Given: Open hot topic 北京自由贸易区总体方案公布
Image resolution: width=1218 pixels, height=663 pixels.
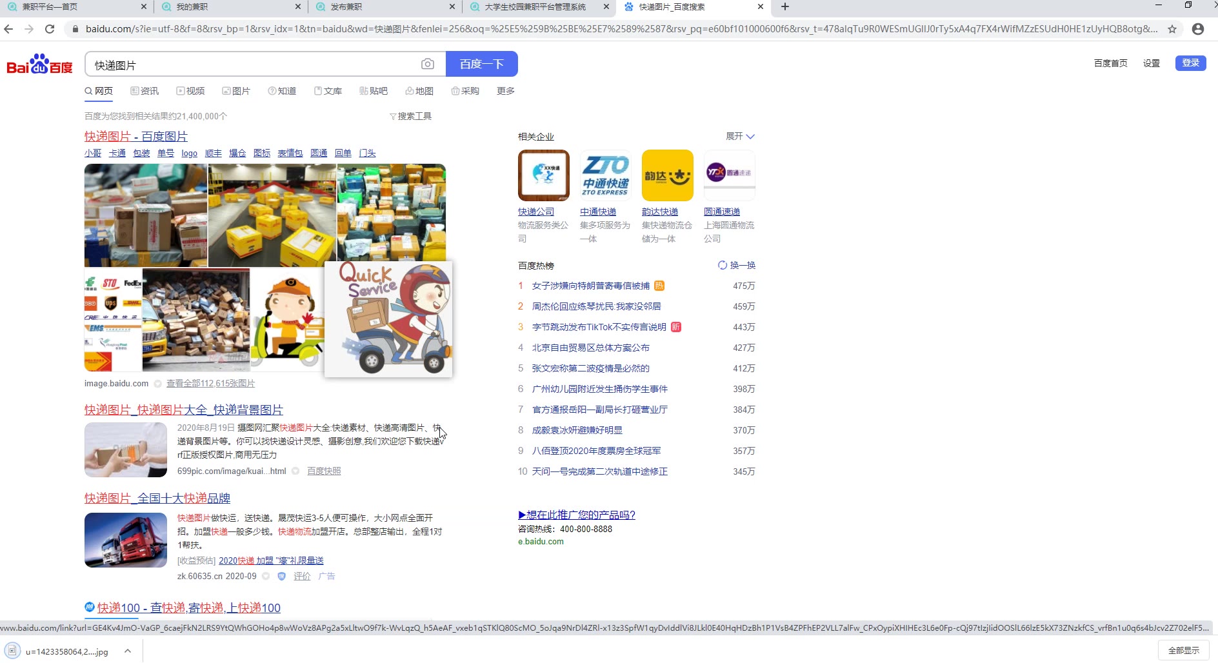Looking at the screenshot, I should pyautogui.click(x=590, y=348).
